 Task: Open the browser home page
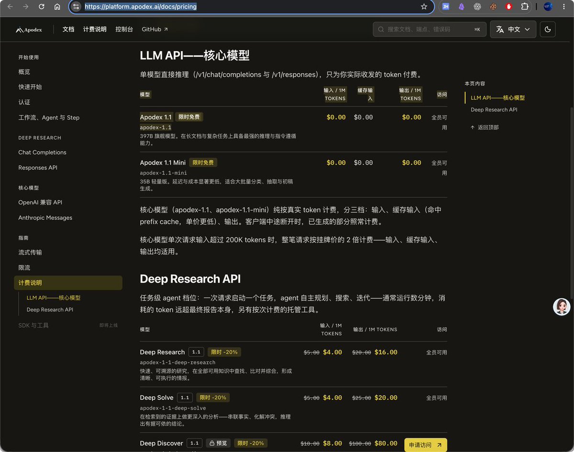tap(57, 7)
